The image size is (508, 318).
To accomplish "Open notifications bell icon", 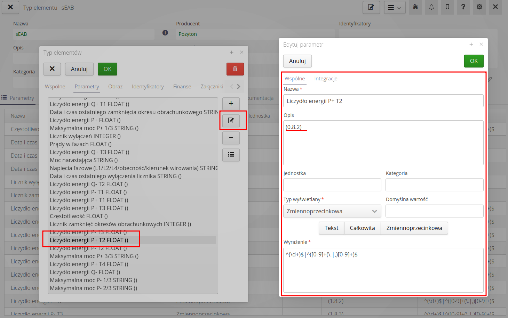I will (431, 7).
